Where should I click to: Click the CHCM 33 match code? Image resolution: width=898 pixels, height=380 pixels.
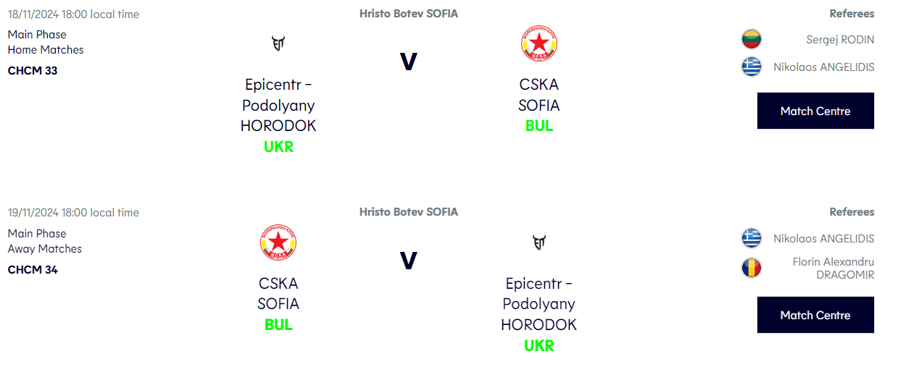coord(33,71)
